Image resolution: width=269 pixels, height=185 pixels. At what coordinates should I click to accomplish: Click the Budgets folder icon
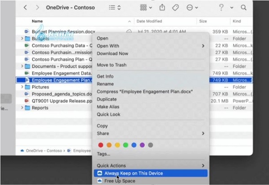27,39
